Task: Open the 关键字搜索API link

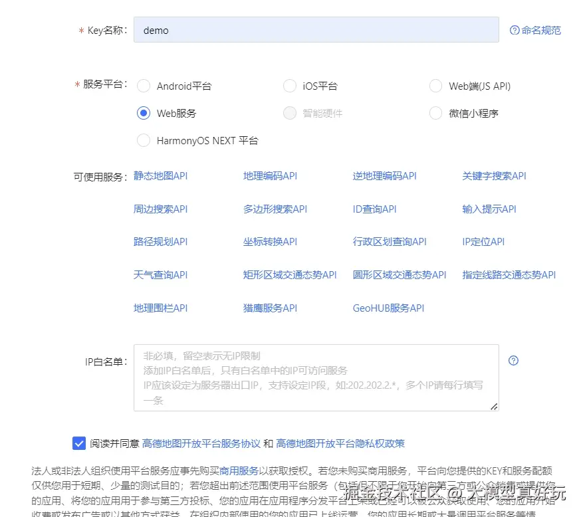Action: (x=495, y=176)
